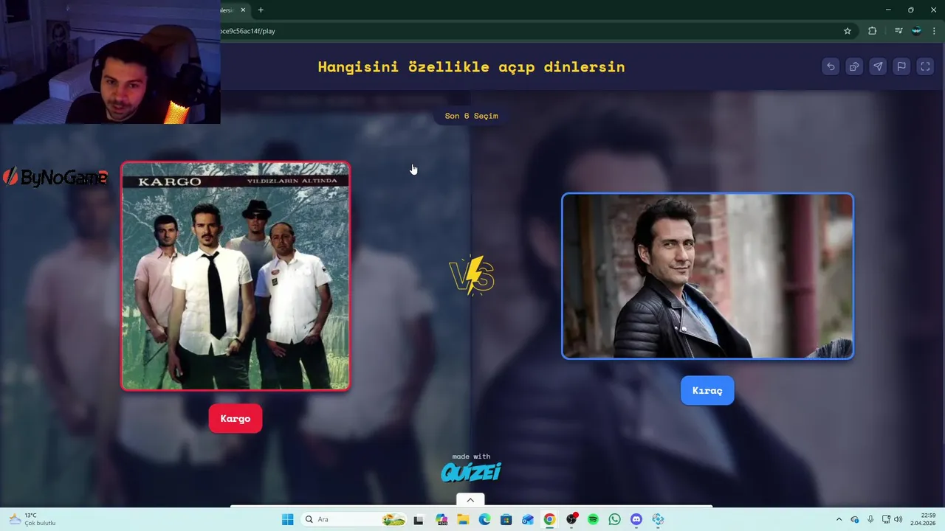The height and width of the screenshot is (531, 945).
Task: Open the last blue-gear taskbar app
Action: (x=658, y=519)
